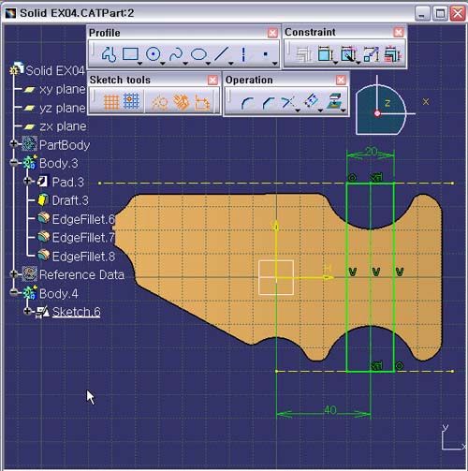
Task: Pick the Circle tool in Profile toolbar
Action: (154, 54)
